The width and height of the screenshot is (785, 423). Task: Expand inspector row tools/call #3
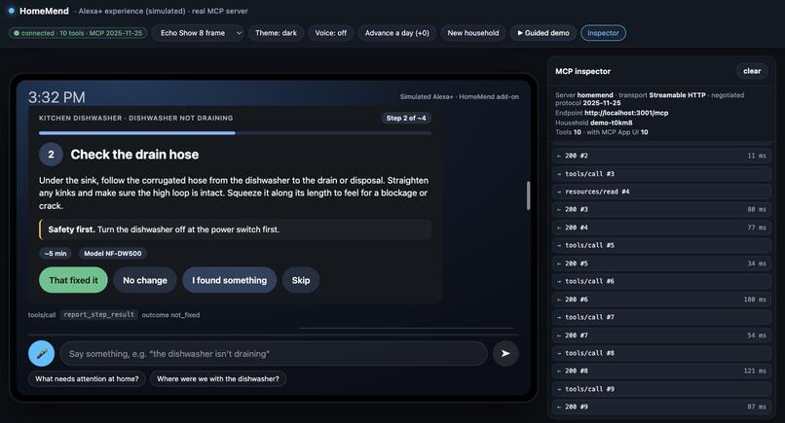point(661,173)
